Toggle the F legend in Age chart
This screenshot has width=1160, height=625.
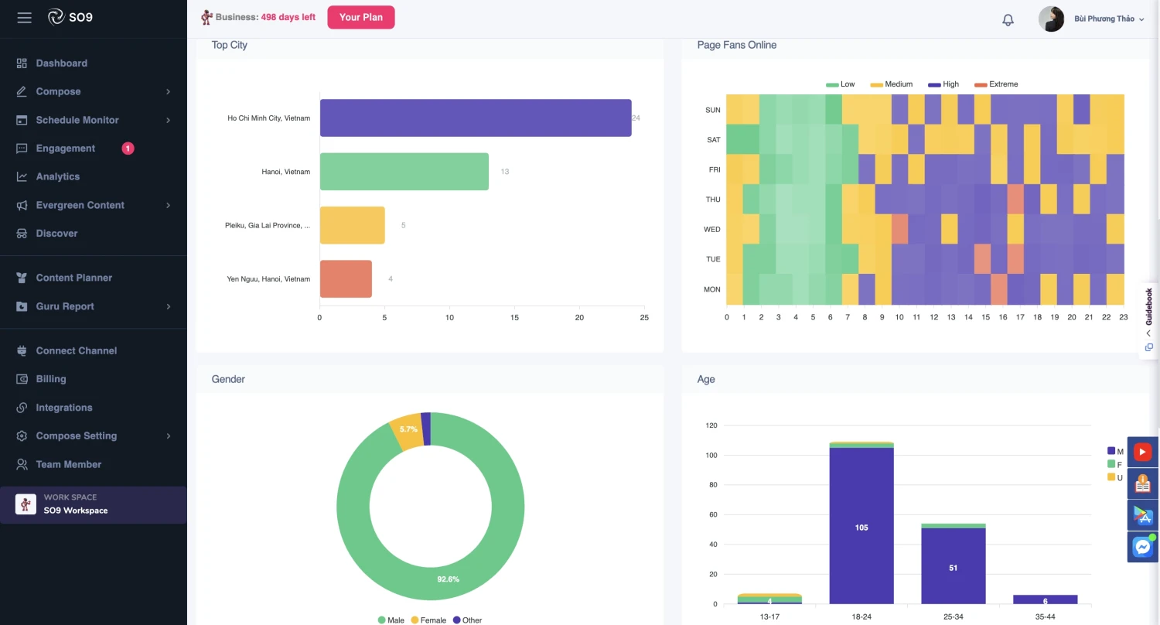[x=1114, y=464]
